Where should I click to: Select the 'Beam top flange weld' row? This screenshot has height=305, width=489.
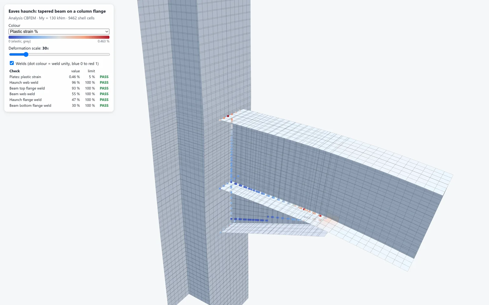(x=59, y=88)
